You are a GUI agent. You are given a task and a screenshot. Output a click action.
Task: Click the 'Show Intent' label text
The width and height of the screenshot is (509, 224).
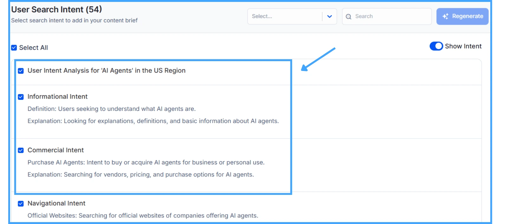click(x=463, y=46)
